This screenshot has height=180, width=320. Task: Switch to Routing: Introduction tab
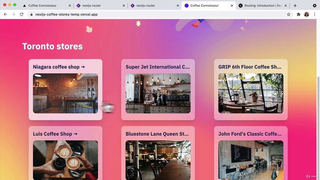click(x=262, y=6)
